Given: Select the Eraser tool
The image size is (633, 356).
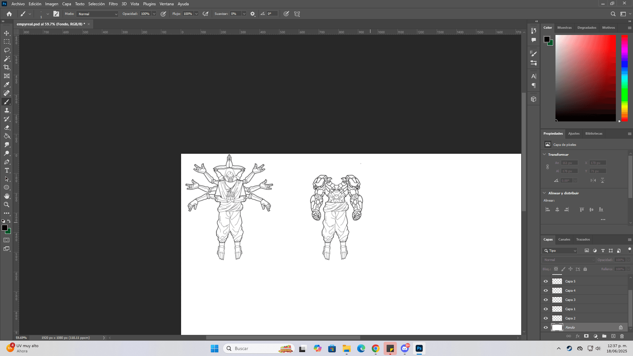Looking at the screenshot, I should click(7, 128).
